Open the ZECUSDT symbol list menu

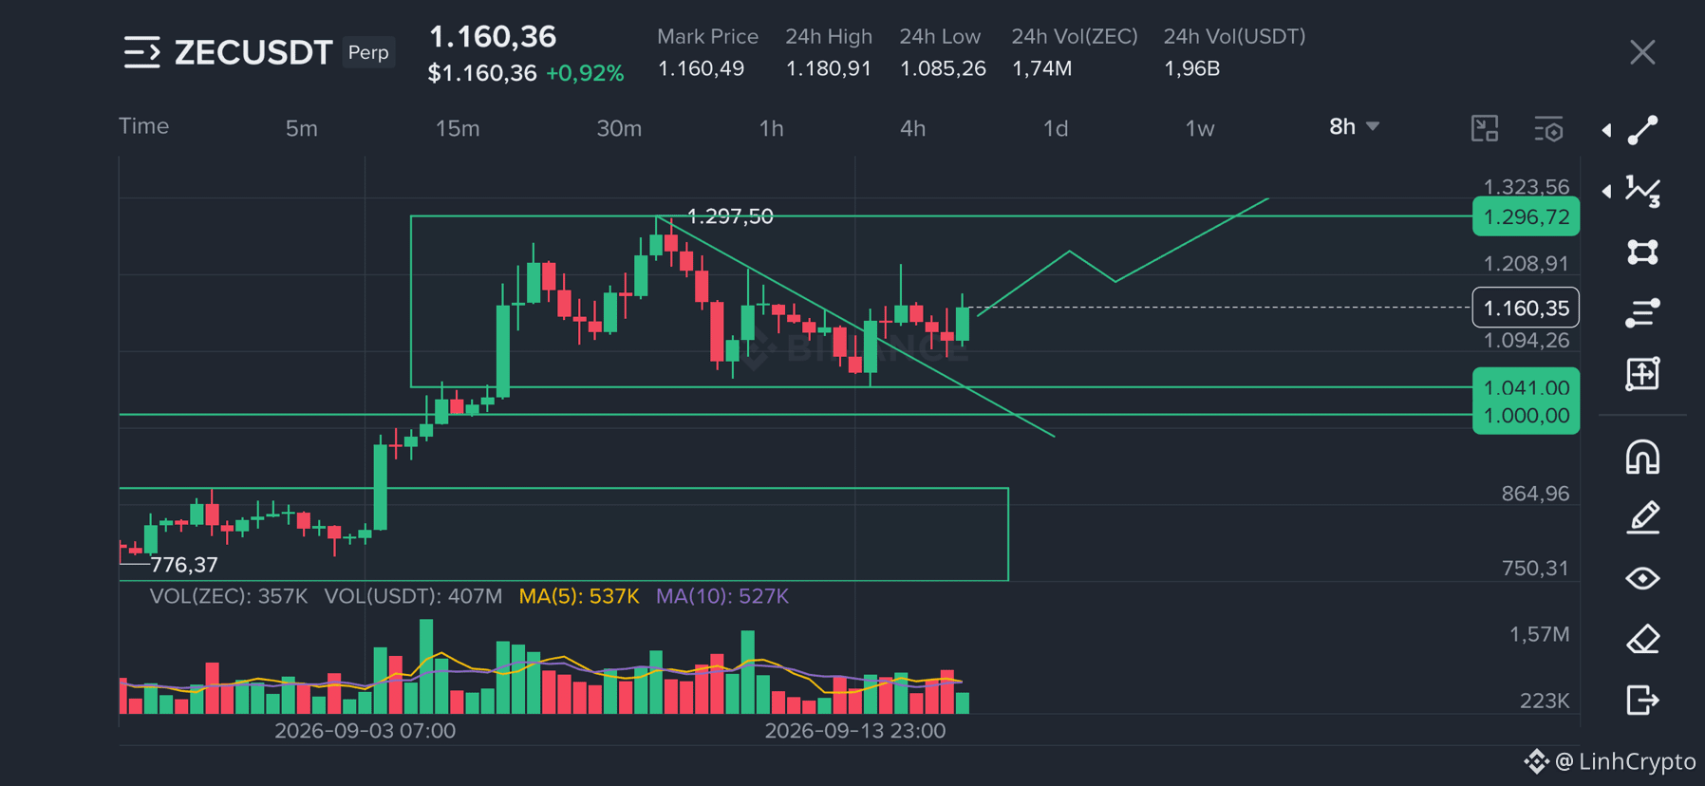(x=142, y=52)
